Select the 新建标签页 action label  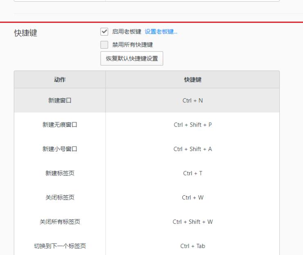(60, 173)
